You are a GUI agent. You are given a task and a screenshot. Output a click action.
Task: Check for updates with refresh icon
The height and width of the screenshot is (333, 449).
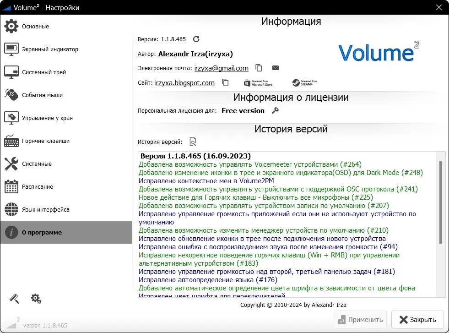196,39
